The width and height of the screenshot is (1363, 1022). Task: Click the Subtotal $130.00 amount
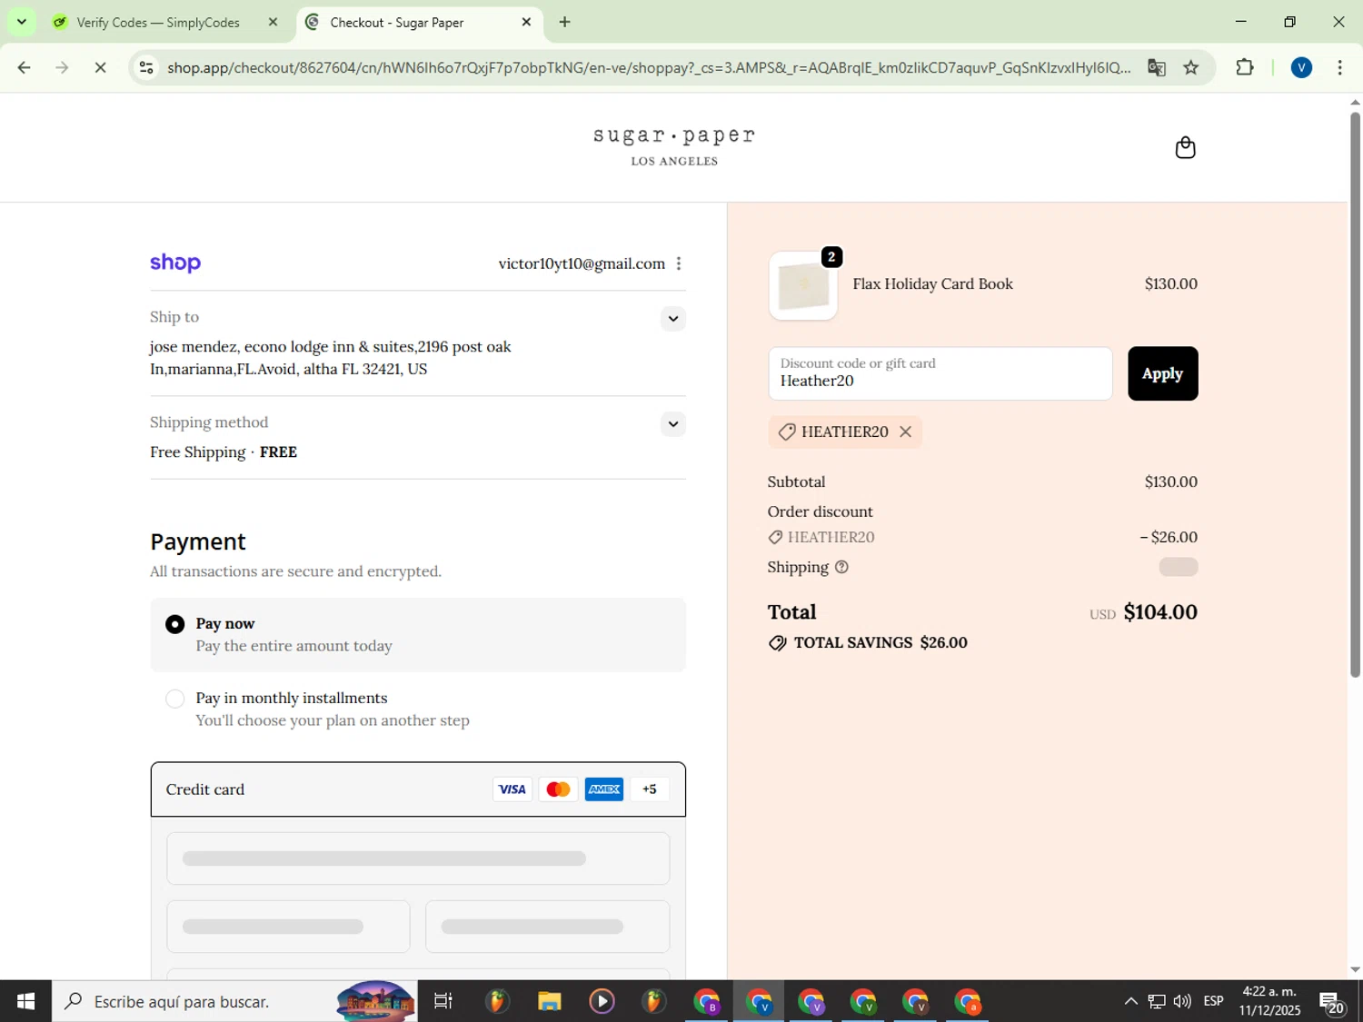(1170, 481)
